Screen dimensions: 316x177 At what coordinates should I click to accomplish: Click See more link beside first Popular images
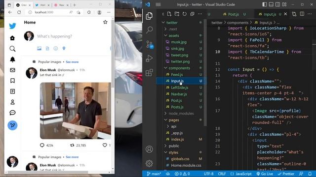72,62
